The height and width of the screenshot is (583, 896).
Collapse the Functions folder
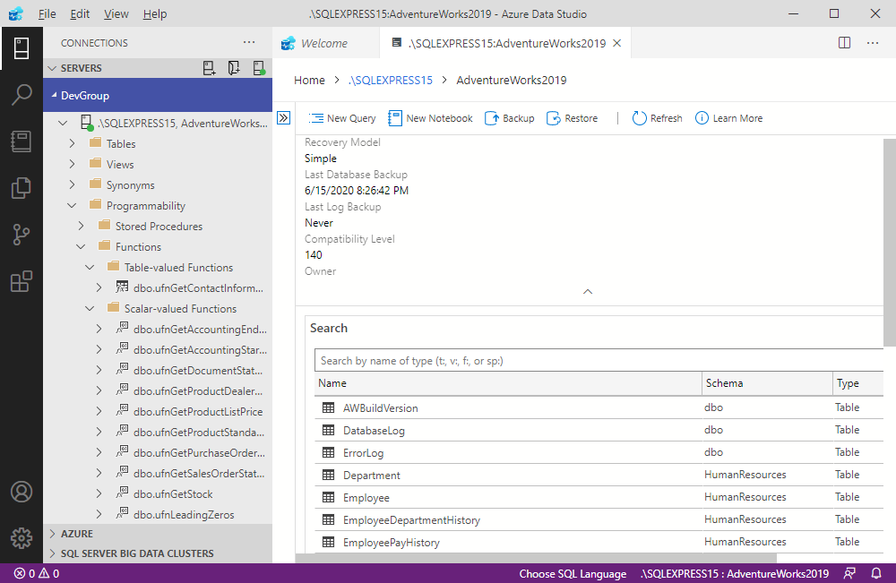point(82,246)
